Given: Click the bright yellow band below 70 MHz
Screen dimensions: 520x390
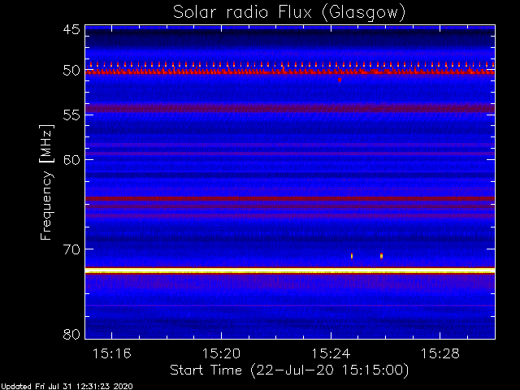Looking at the screenshot, I should (x=290, y=271).
